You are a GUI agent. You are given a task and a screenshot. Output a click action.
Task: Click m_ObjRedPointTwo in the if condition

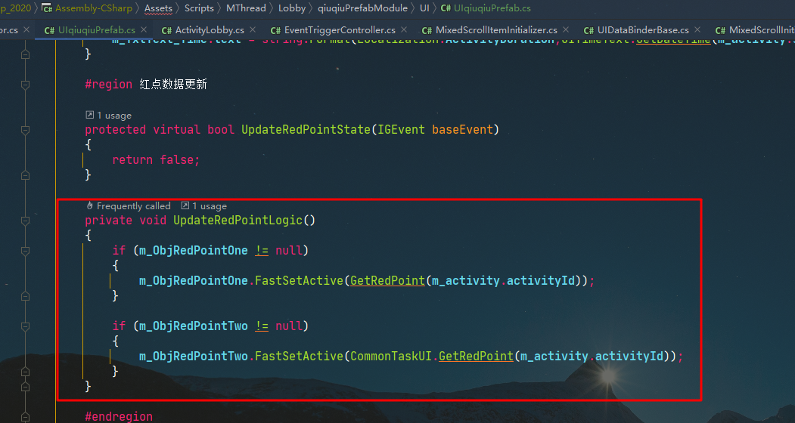tap(194, 326)
